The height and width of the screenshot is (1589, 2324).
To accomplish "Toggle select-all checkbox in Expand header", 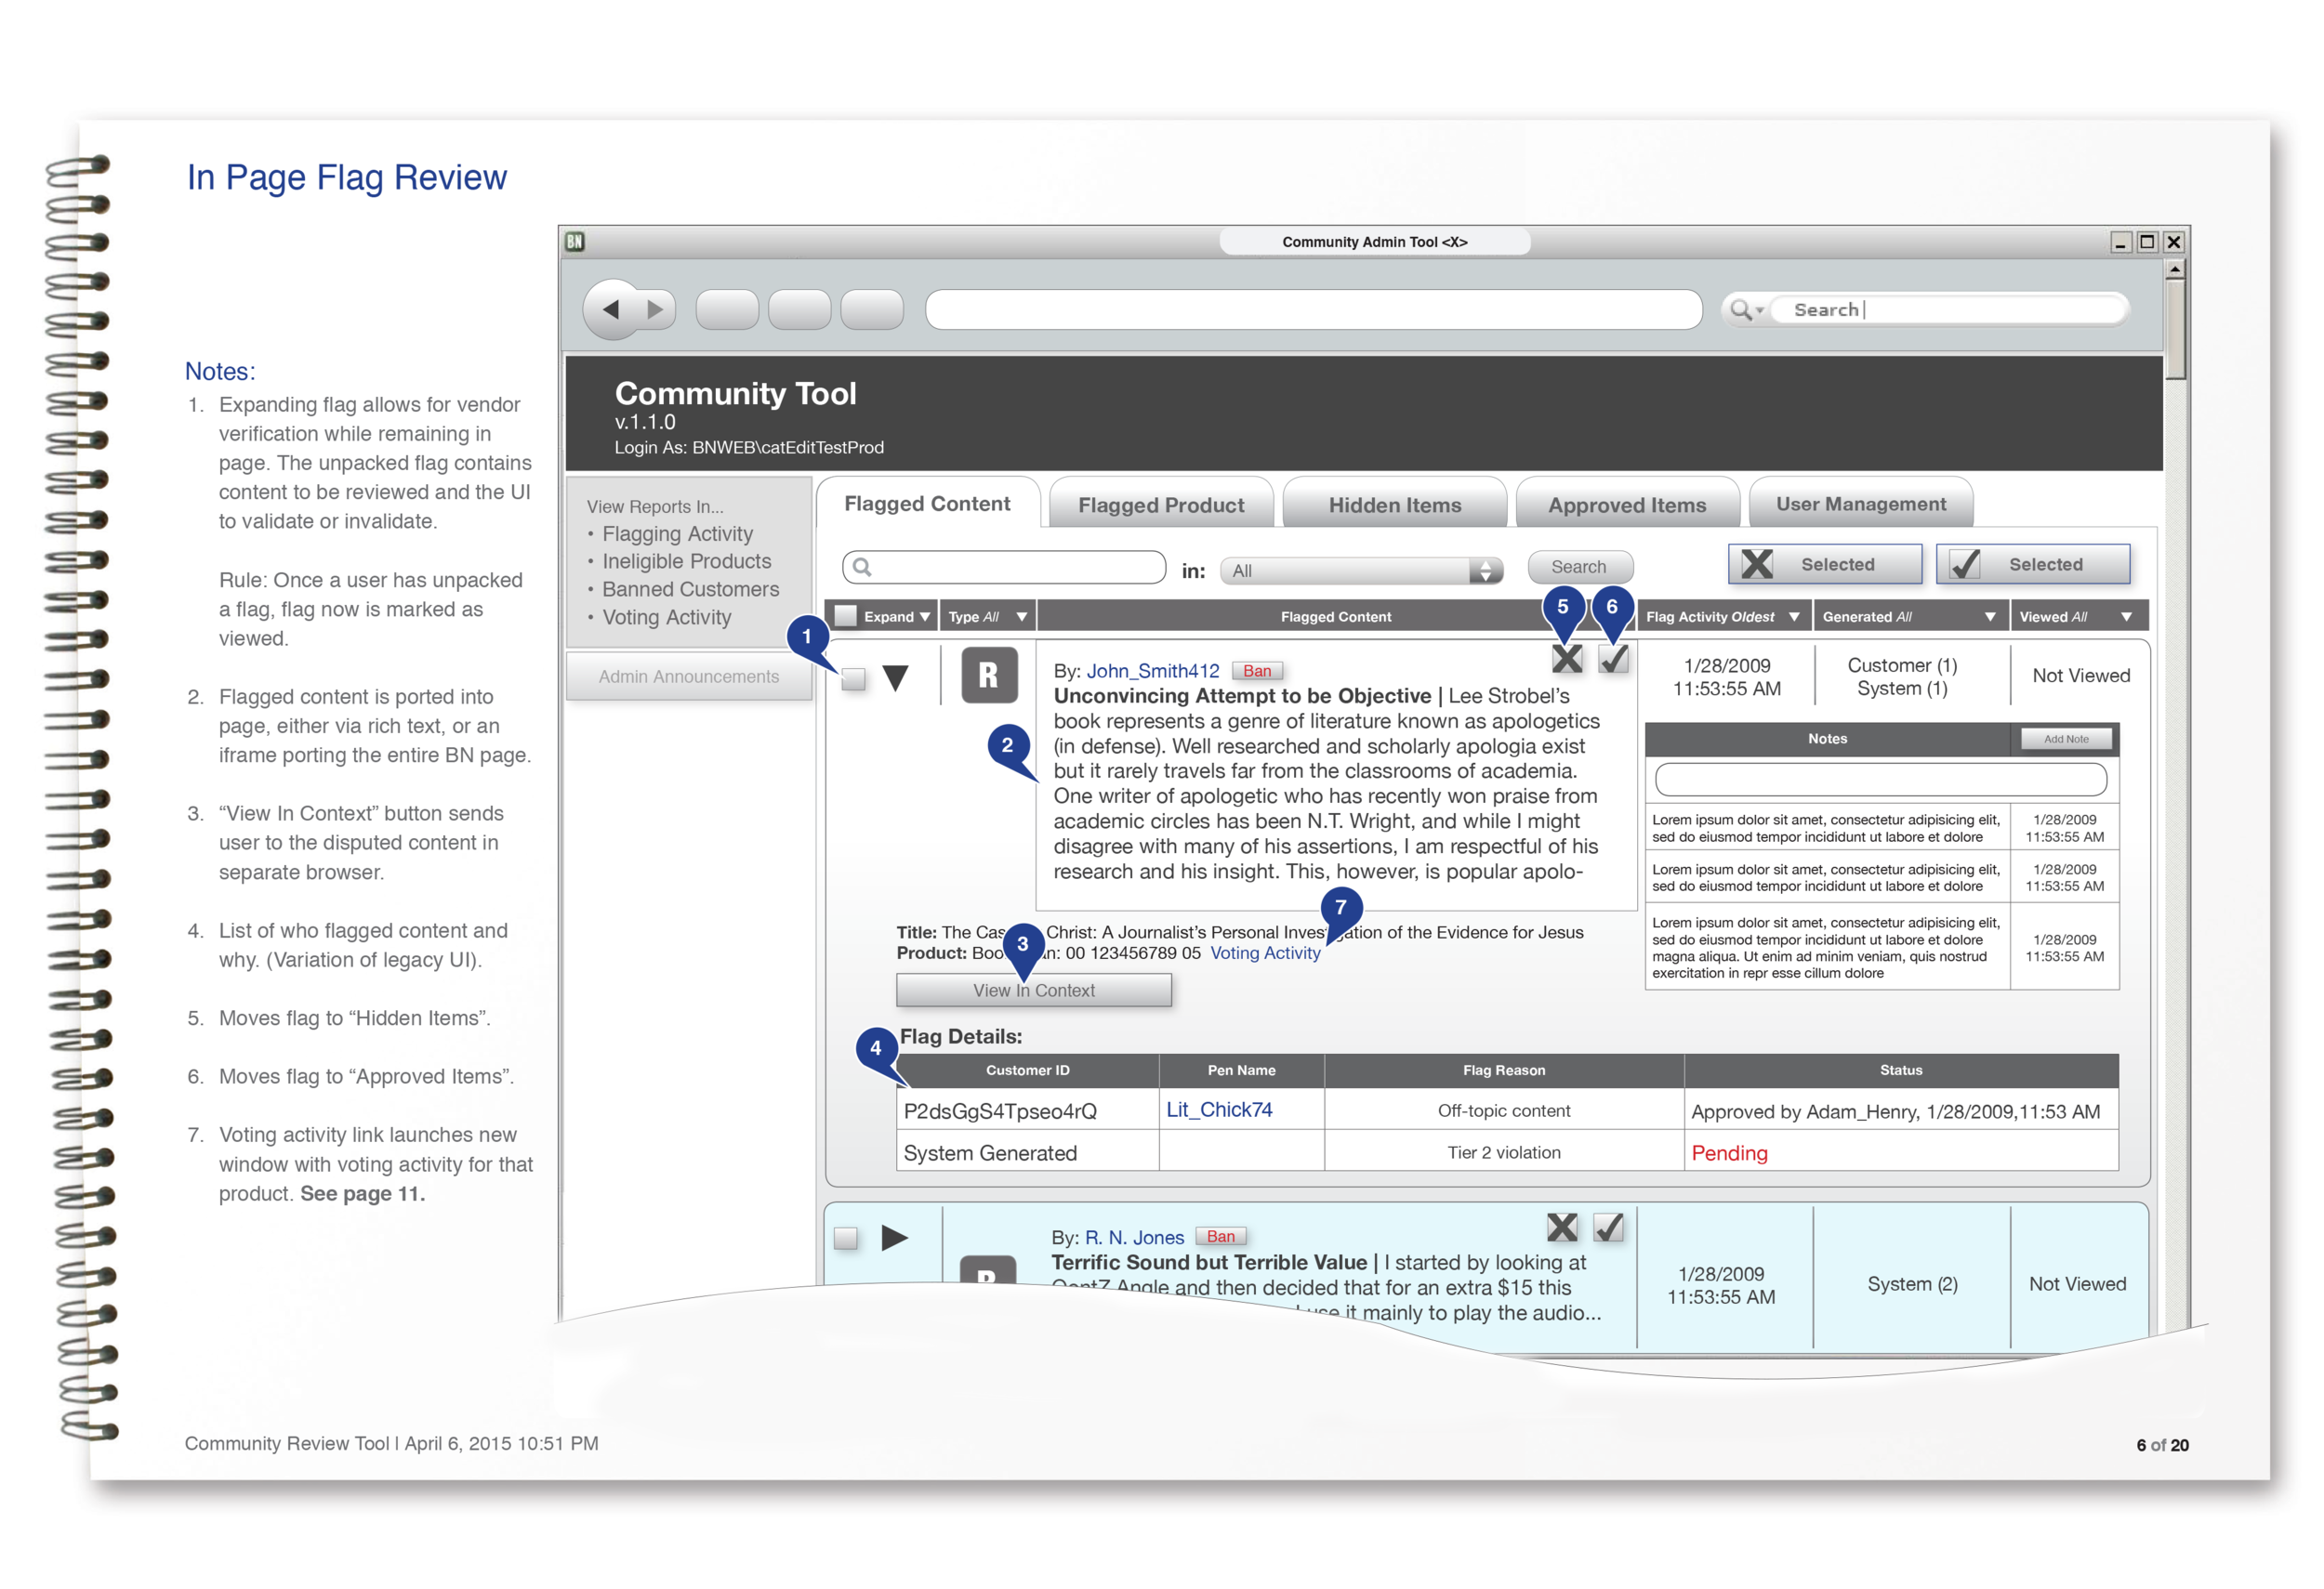I will click(x=846, y=615).
